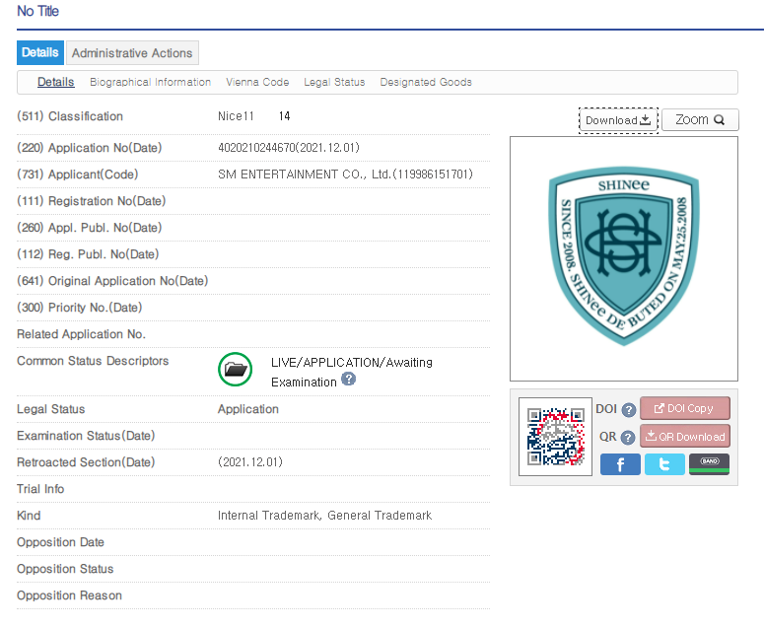The width and height of the screenshot is (764, 628).
Task: Zoom the trademark image
Action: tap(700, 120)
